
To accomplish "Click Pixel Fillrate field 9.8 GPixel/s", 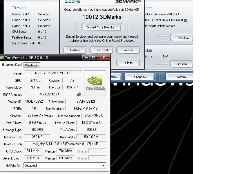I will pyautogui.click(x=37, y=123).
